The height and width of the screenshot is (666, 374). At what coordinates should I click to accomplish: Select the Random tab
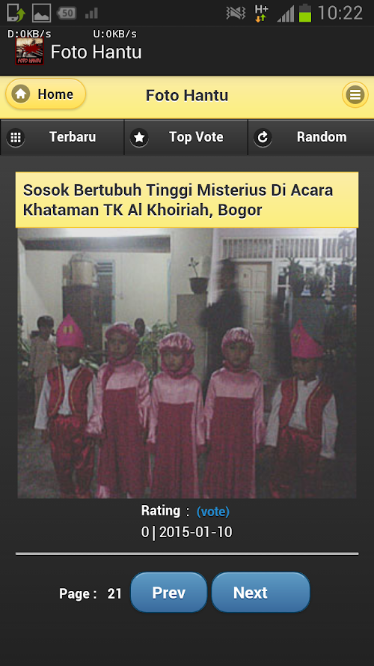click(x=311, y=137)
